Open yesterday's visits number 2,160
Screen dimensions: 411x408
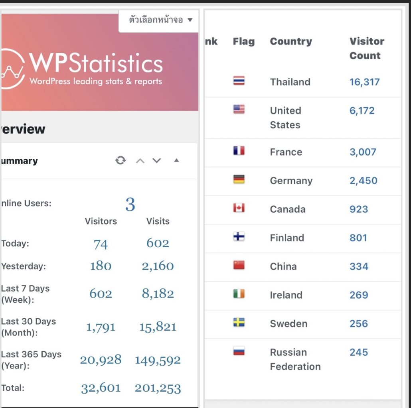point(158,266)
